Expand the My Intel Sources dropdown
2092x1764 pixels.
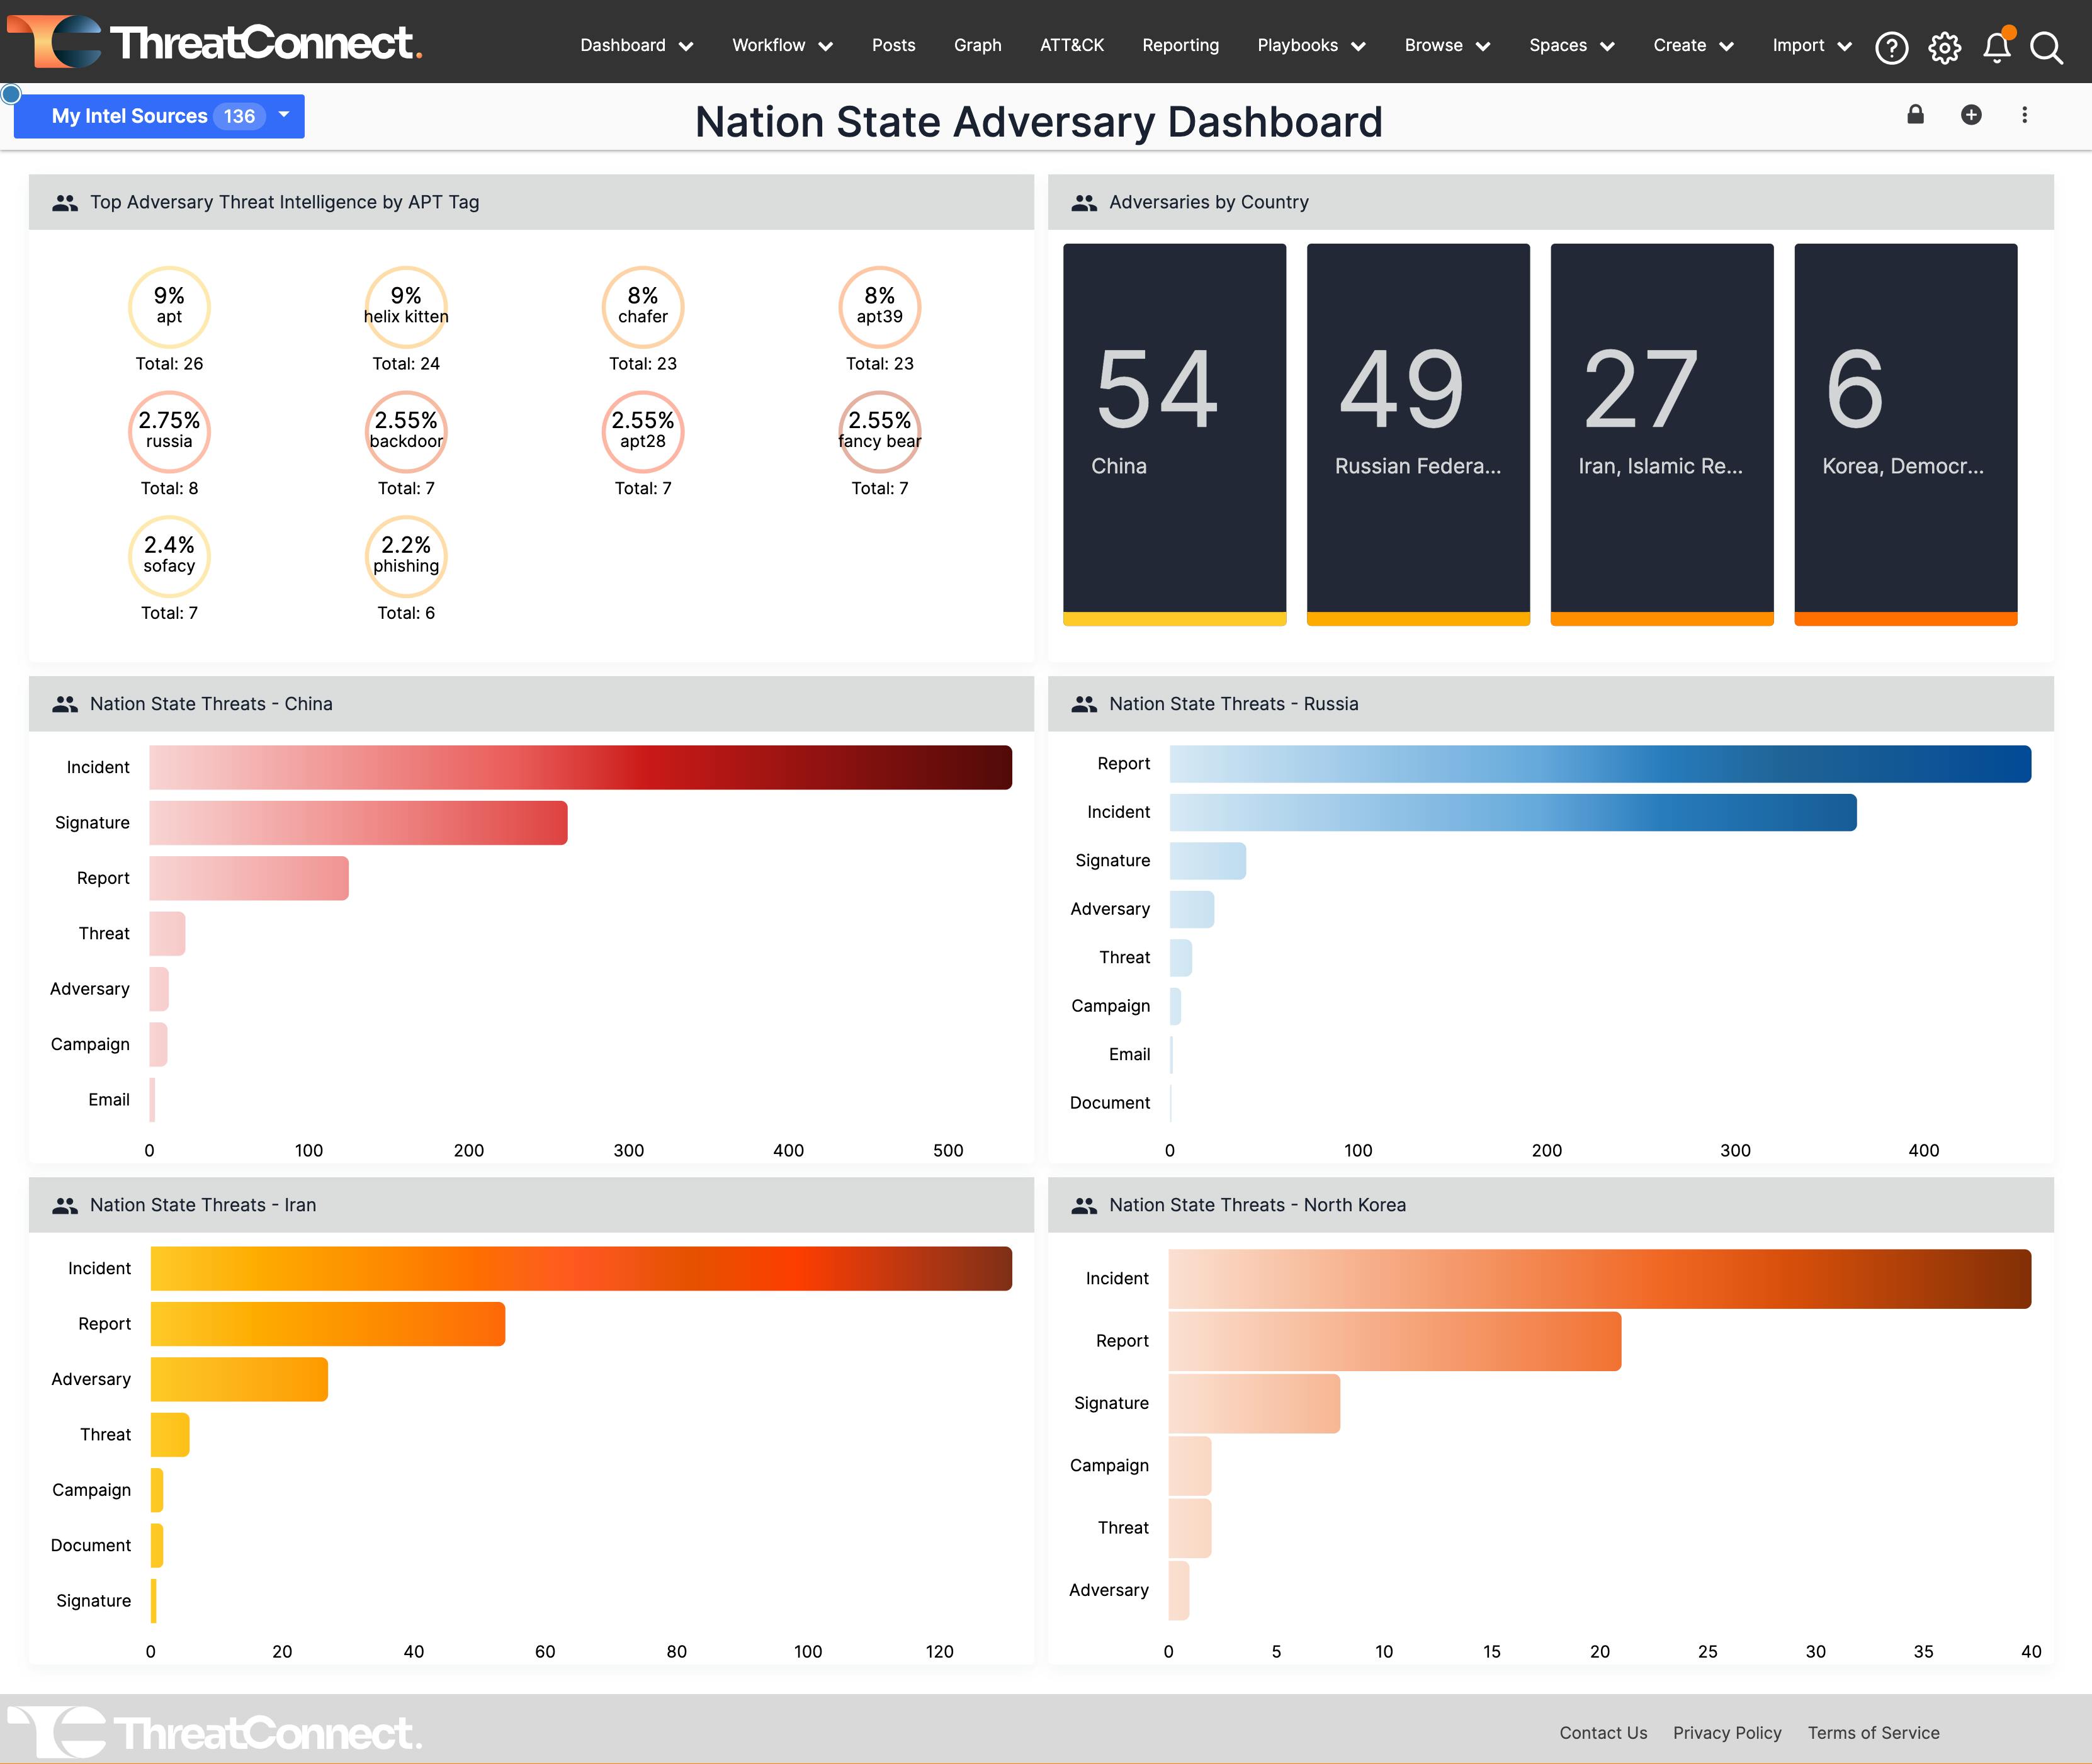pyautogui.click(x=284, y=115)
